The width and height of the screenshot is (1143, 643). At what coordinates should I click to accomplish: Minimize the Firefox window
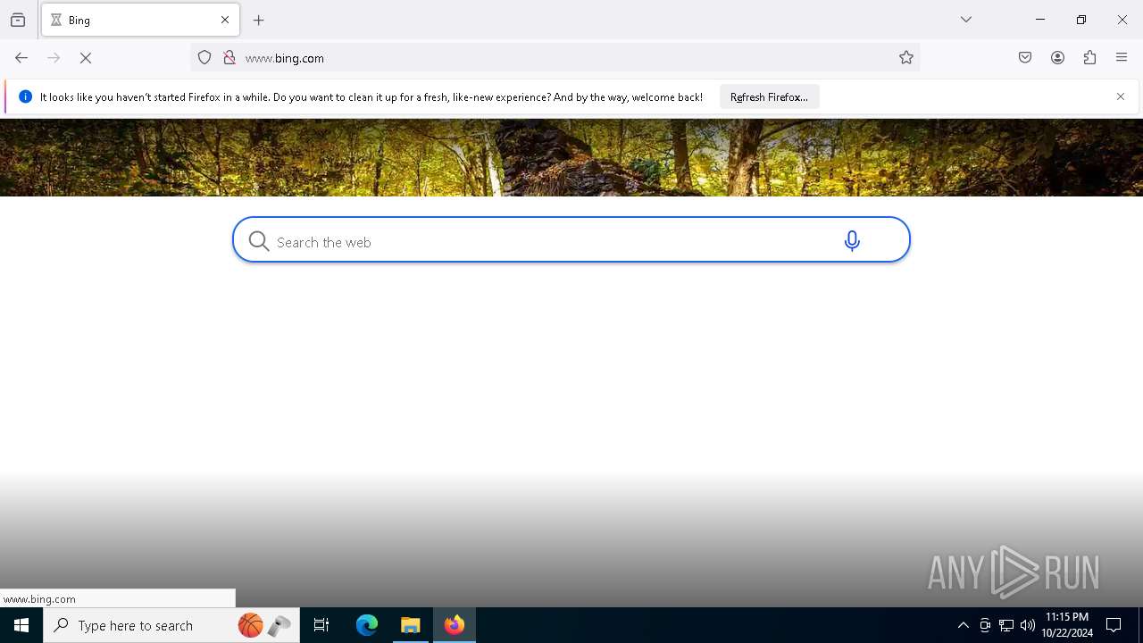[1040, 20]
